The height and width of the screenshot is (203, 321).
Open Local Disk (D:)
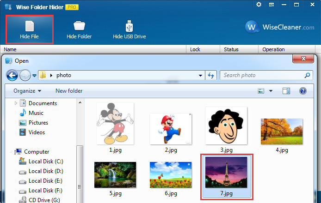(x=46, y=171)
